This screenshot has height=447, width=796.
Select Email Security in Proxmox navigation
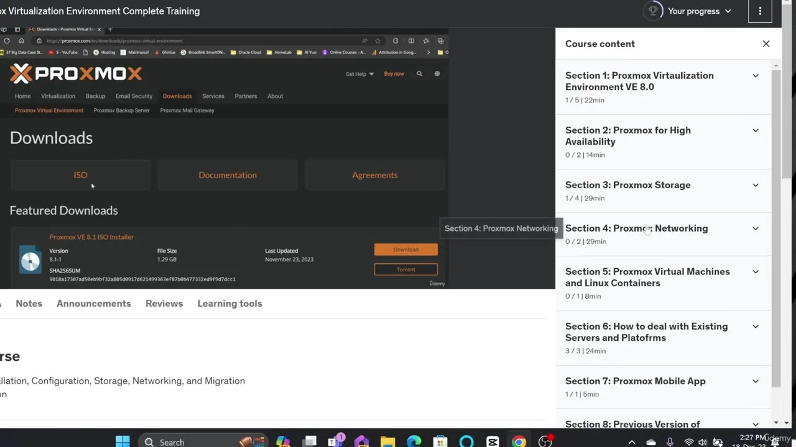click(134, 96)
